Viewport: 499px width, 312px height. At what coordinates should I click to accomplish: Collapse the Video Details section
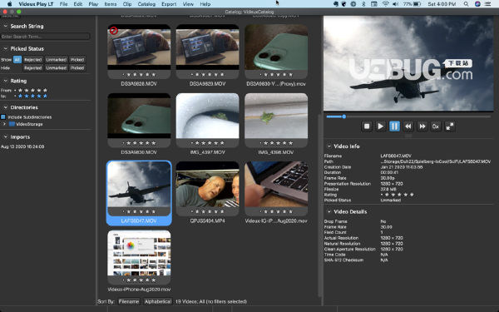click(x=329, y=211)
